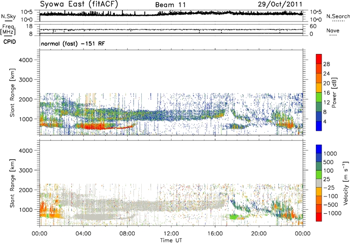Click the "-100" velocity colorbar label
Viewport: 350px width, 243px height.
(330, 196)
